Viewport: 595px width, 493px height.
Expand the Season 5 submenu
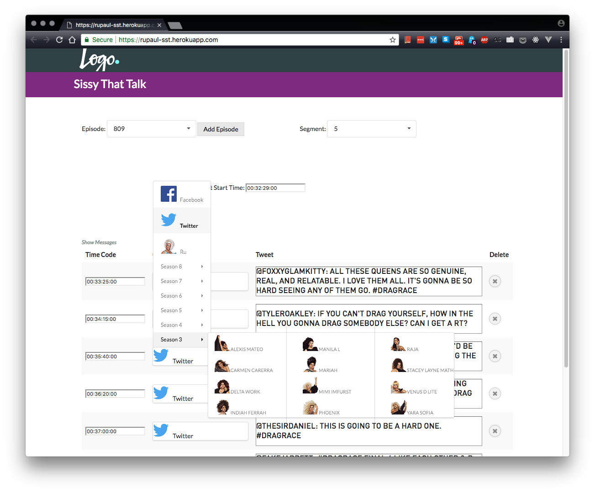point(181,310)
